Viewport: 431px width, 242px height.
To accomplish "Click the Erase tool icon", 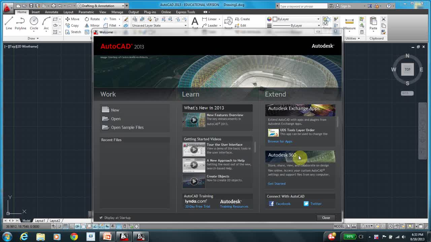I will point(126,19).
